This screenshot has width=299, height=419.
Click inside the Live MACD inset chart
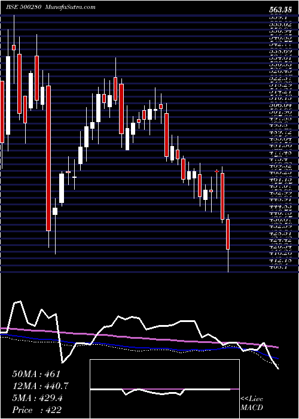click(x=164, y=389)
